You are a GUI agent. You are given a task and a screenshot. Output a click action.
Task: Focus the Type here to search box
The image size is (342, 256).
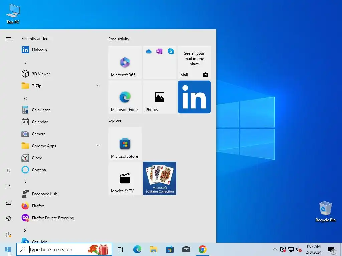pyautogui.click(x=64, y=249)
